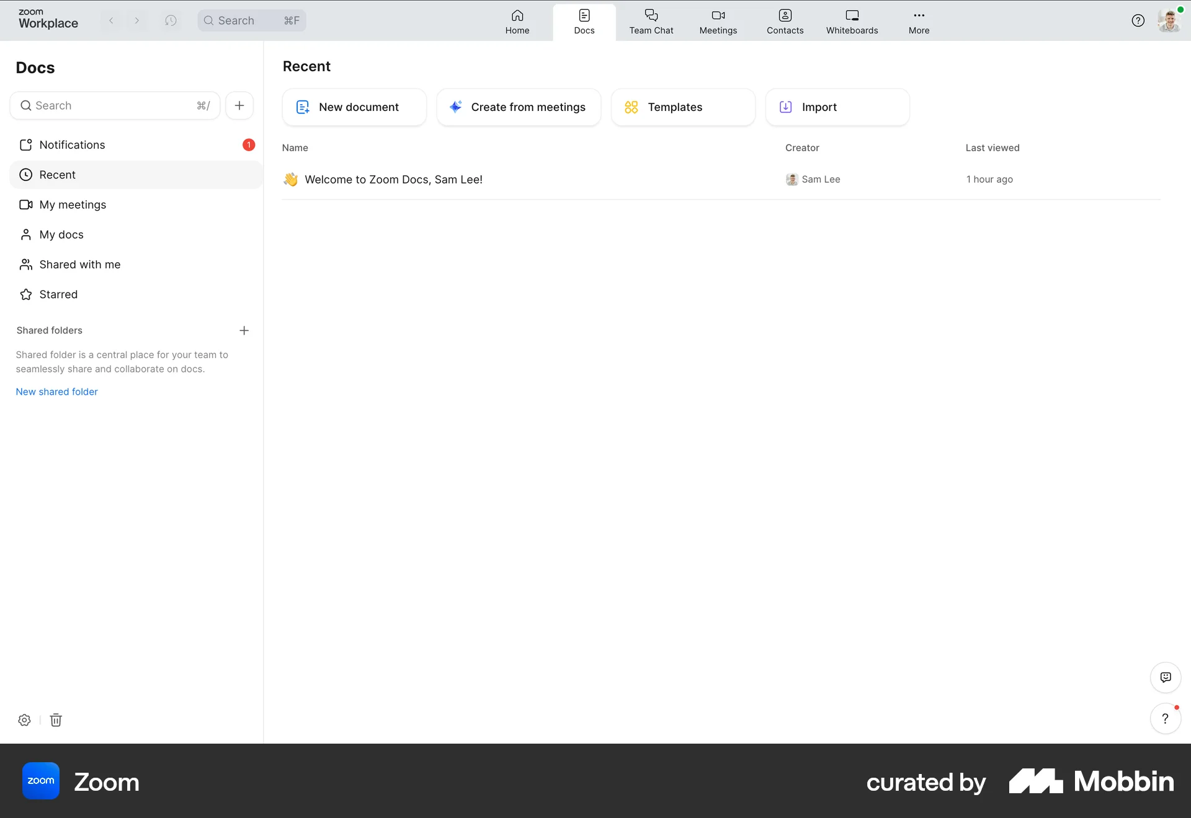Screen dimensions: 1191x818
Task: Click the history clock icon in top bar
Action: 171,20
